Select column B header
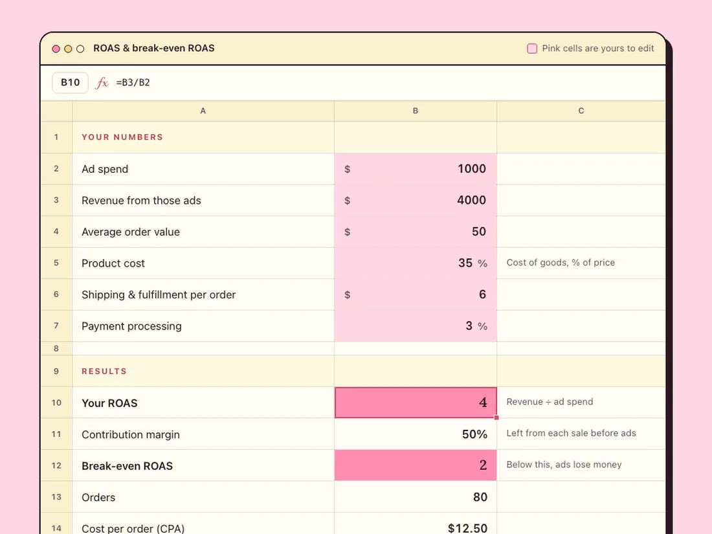 tap(416, 111)
